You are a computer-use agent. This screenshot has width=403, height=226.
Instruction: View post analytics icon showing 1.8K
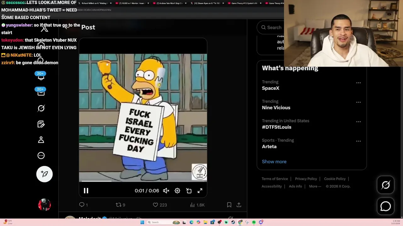[192, 205]
